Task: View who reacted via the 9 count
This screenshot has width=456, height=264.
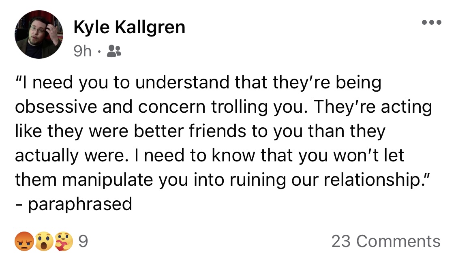Action: click(83, 241)
